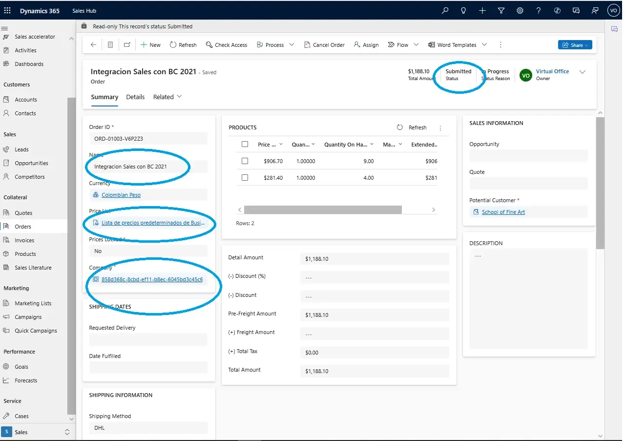Open the lightbulb assistant icon
This screenshot has height=441, width=625.
(x=463, y=10)
